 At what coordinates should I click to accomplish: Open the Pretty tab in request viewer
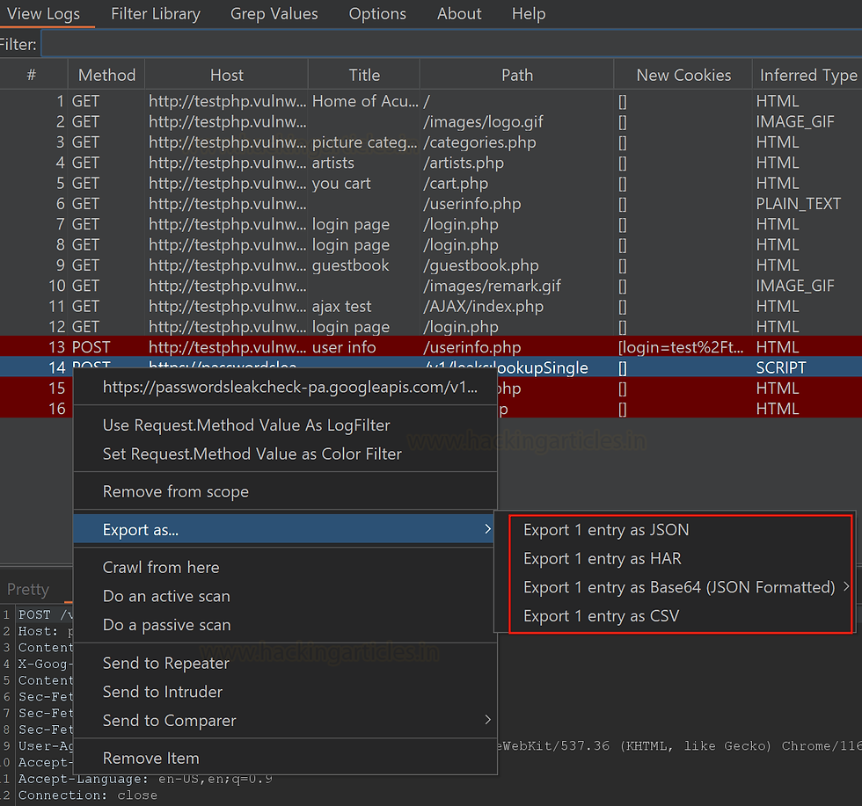[x=28, y=590]
